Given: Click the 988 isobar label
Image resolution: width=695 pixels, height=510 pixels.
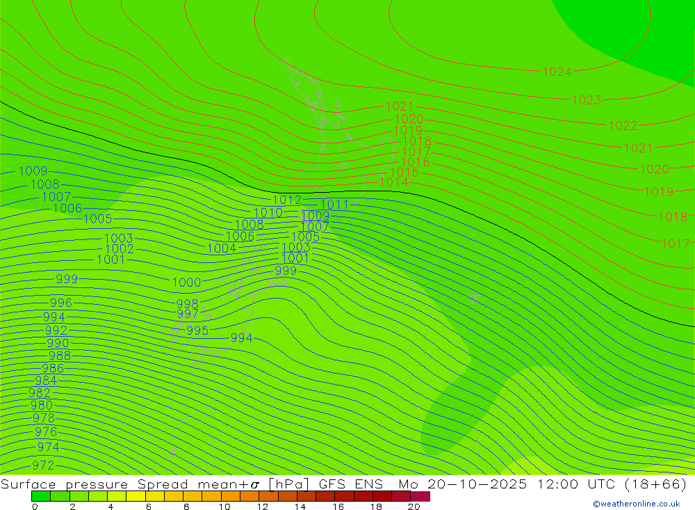Looking at the screenshot, I should click(59, 356).
